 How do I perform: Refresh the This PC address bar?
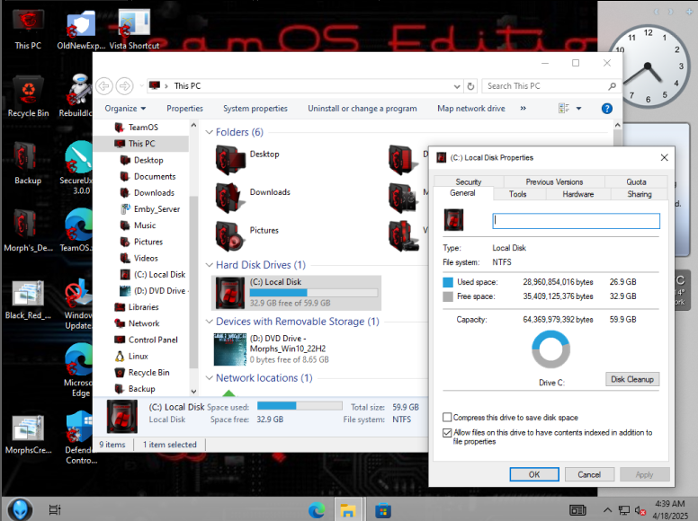[470, 86]
